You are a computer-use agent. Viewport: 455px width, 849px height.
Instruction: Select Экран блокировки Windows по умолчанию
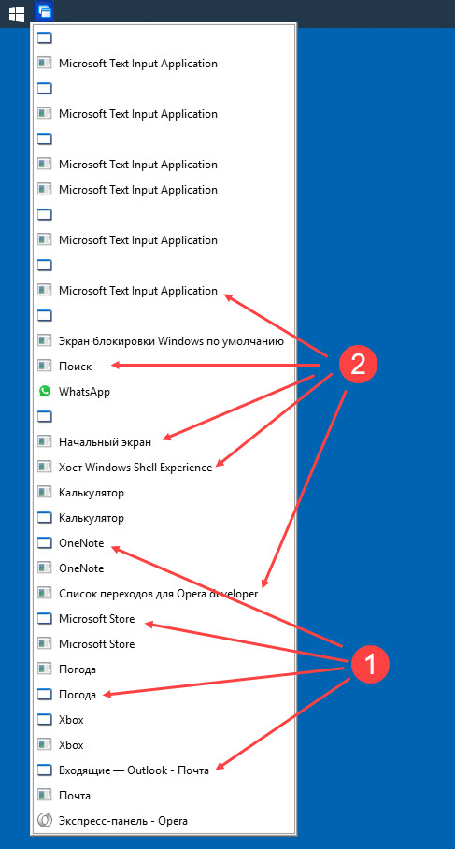point(164,341)
